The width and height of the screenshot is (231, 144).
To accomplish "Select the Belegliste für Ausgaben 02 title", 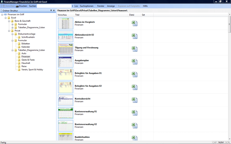I will click(88, 86).
